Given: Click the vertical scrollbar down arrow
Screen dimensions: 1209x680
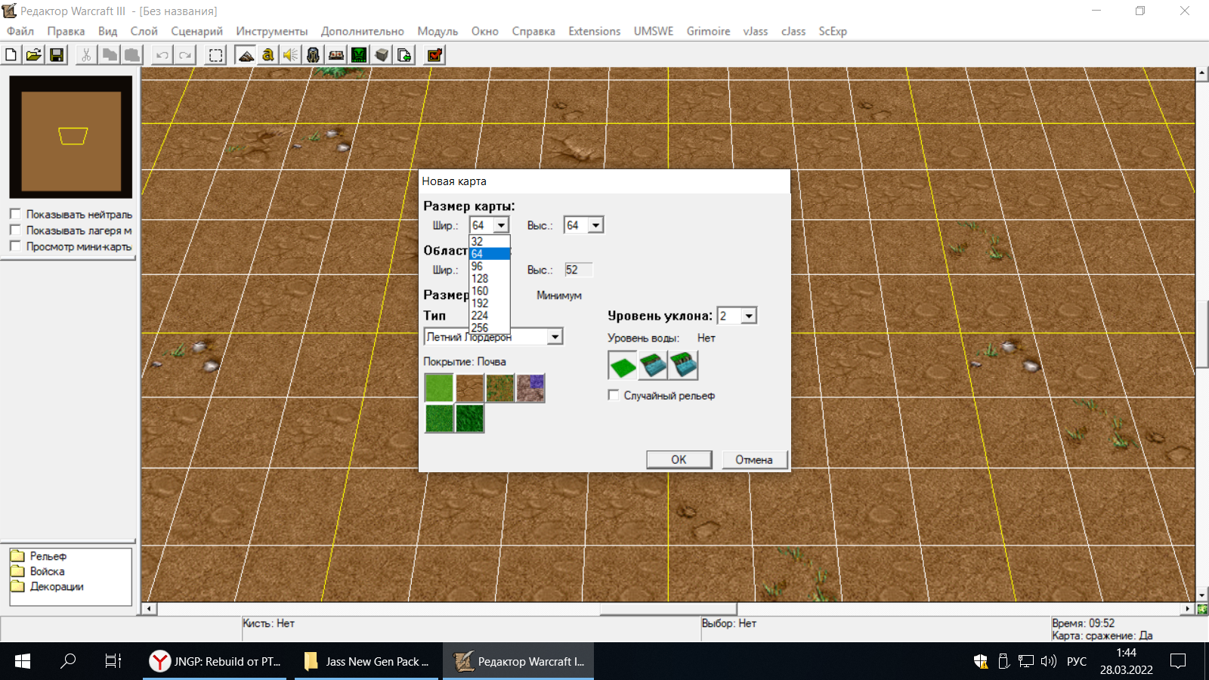Looking at the screenshot, I should tap(1202, 595).
